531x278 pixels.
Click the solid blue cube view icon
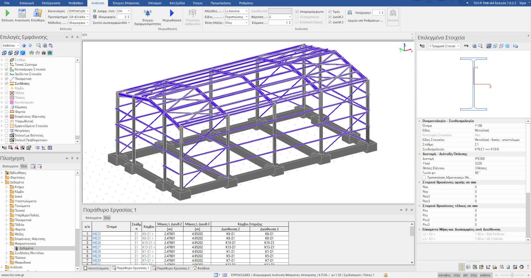tap(23, 53)
